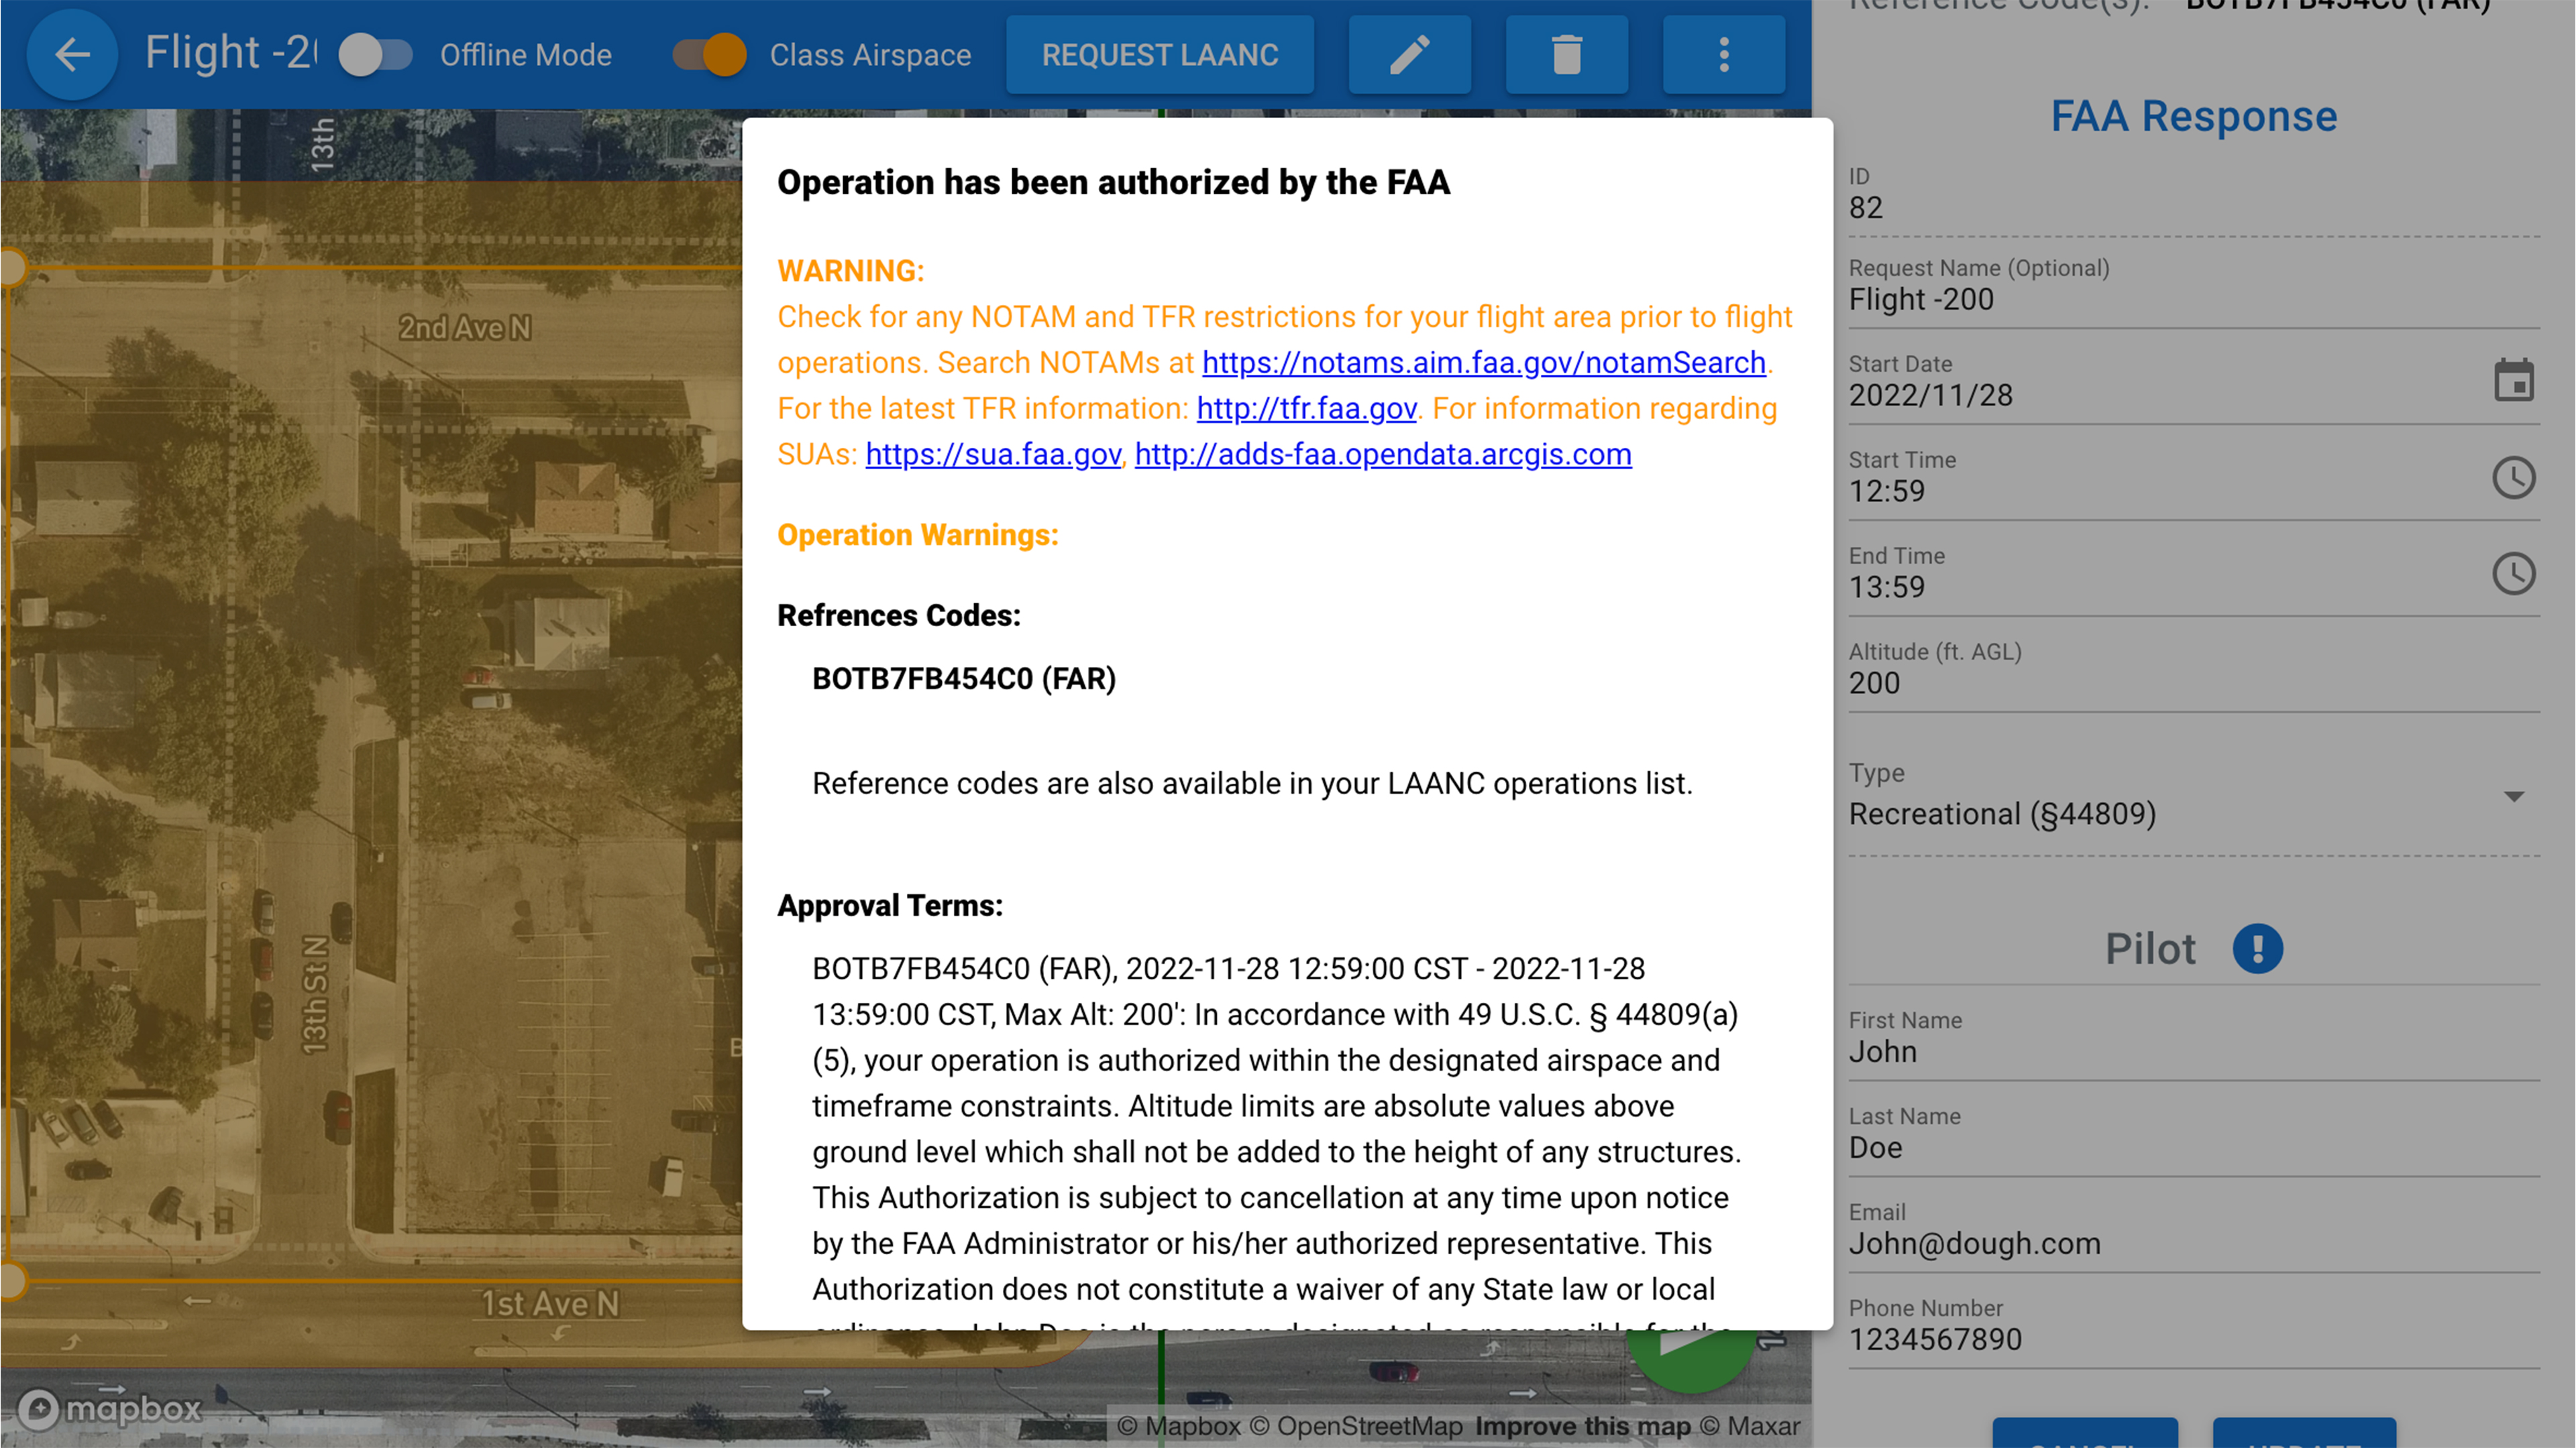The image size is (2576, 1448).
Task: Click reference code BOTB7FB454C0 (FAR) in dialog
Action: (964, 678)
